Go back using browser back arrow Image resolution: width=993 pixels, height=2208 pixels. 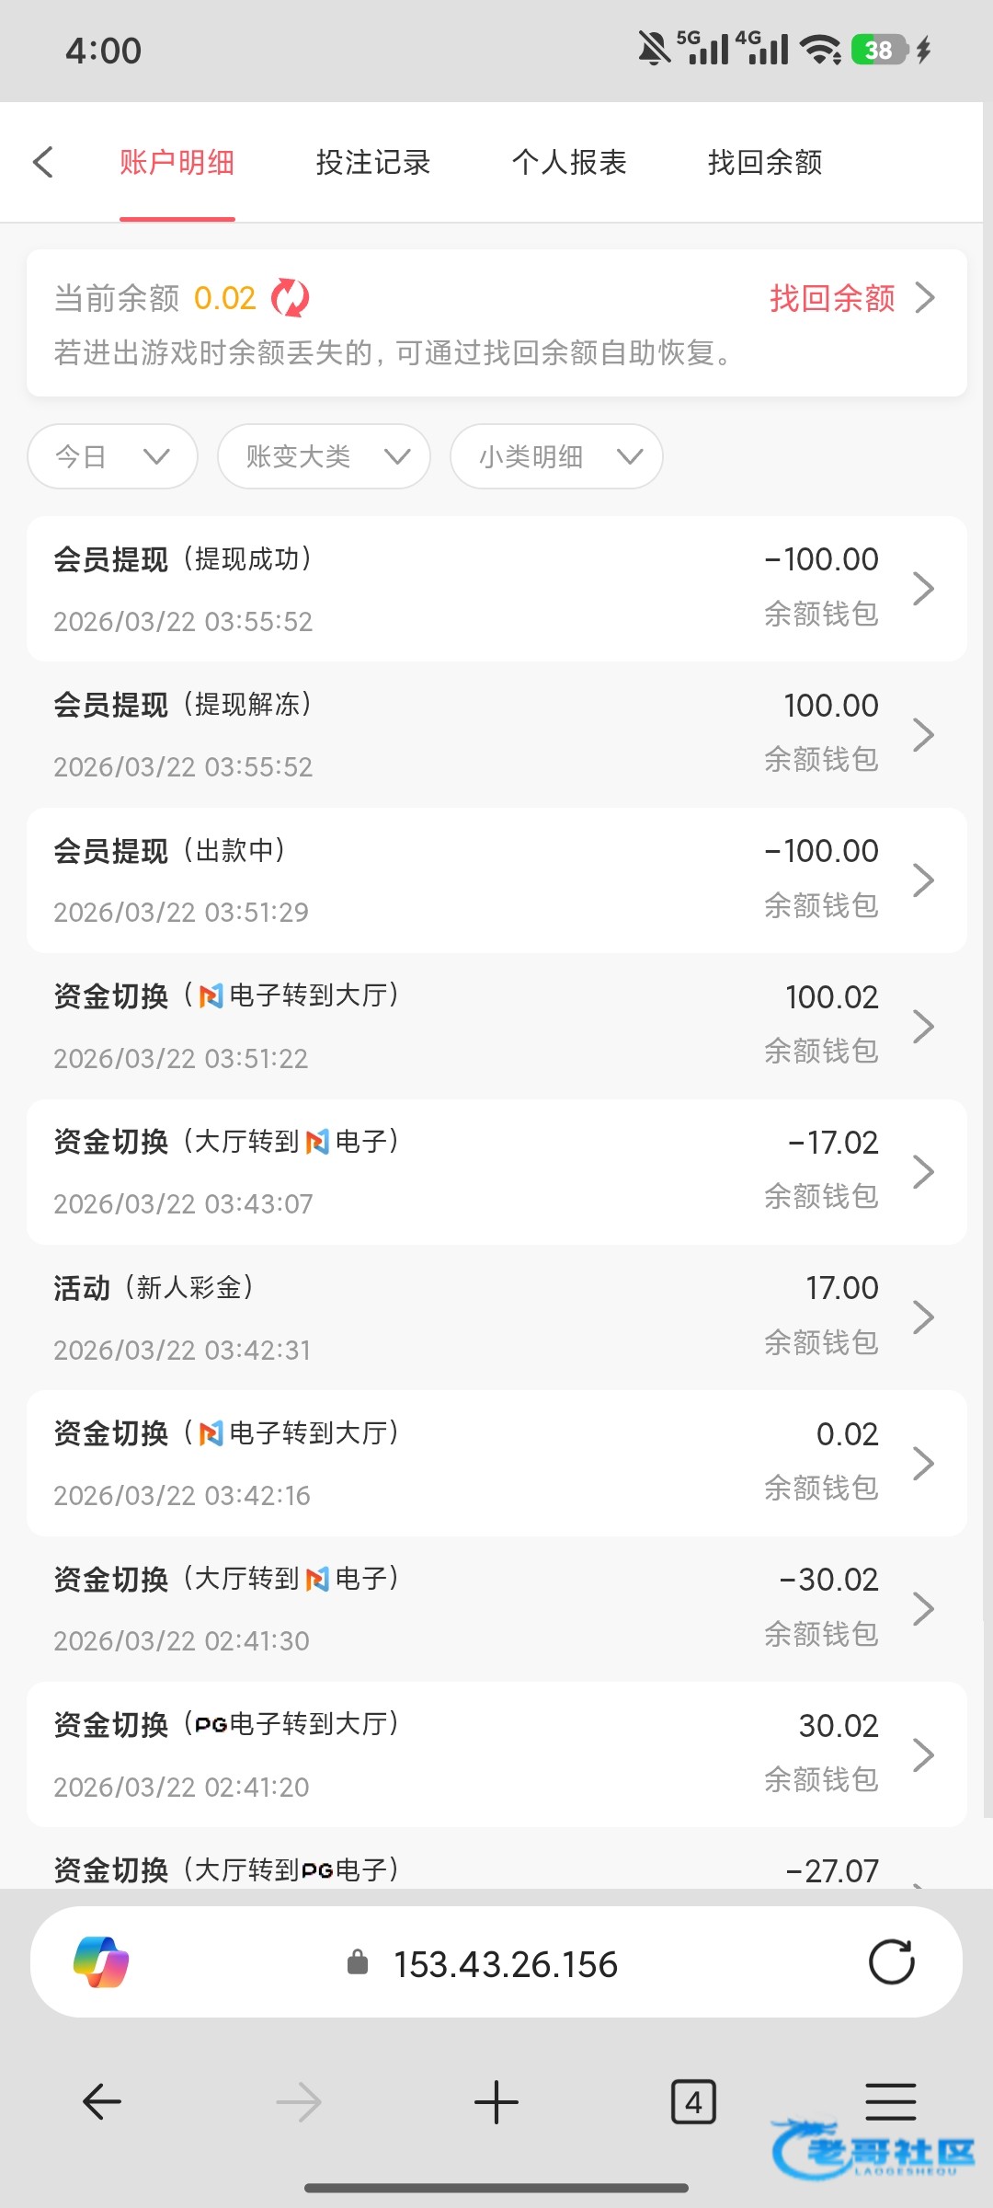pos(102,2102)
